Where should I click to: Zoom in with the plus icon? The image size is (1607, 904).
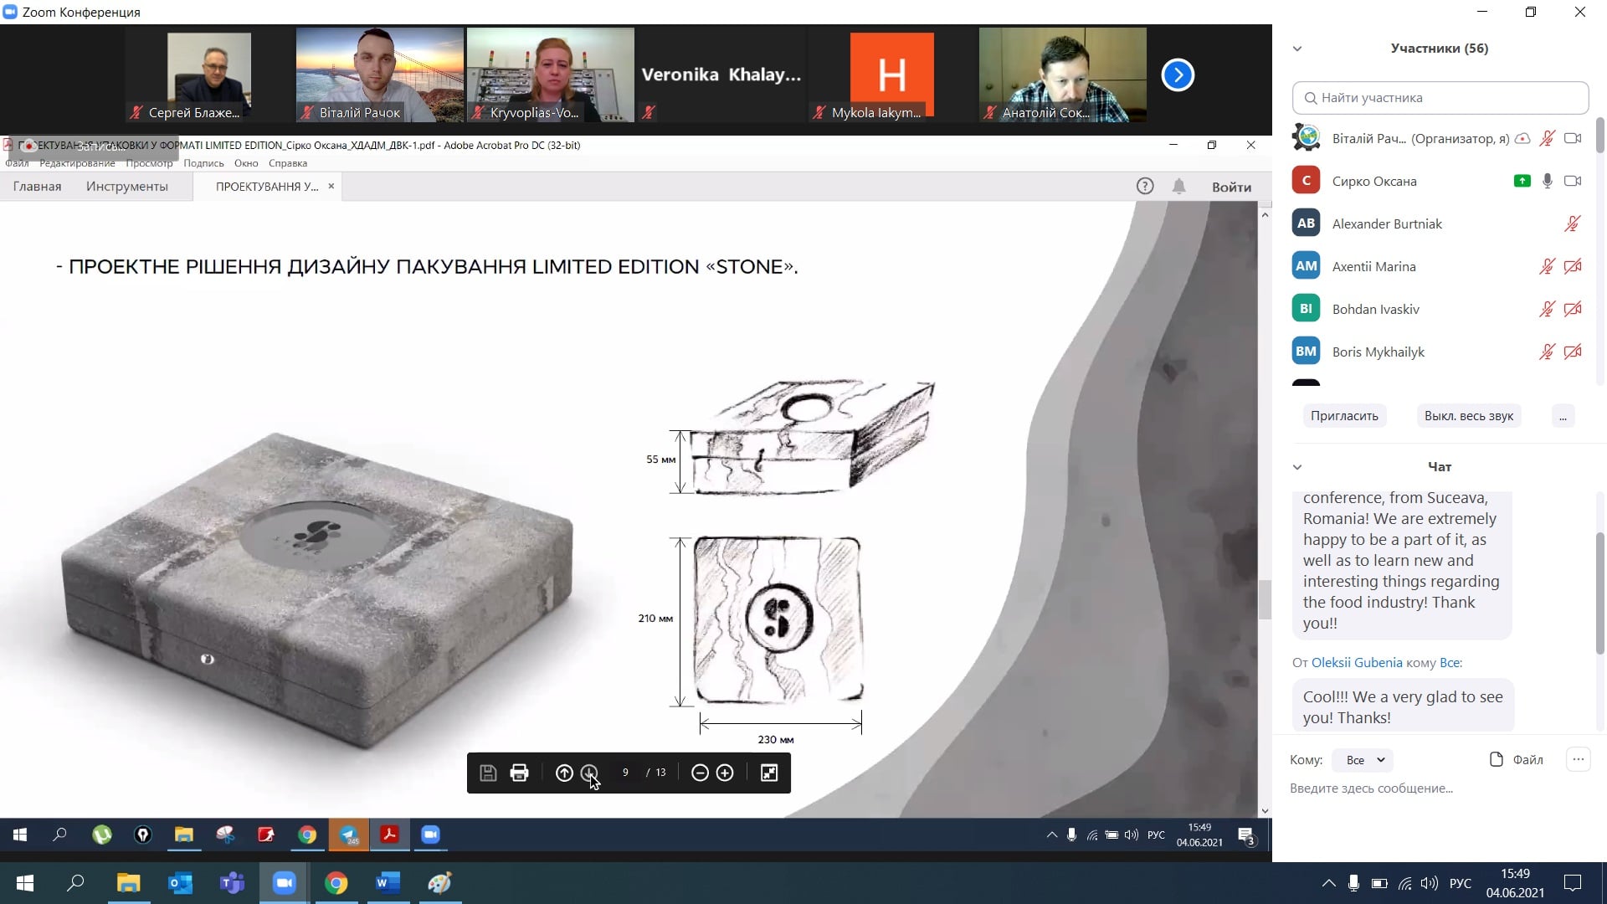pos(725,773)
